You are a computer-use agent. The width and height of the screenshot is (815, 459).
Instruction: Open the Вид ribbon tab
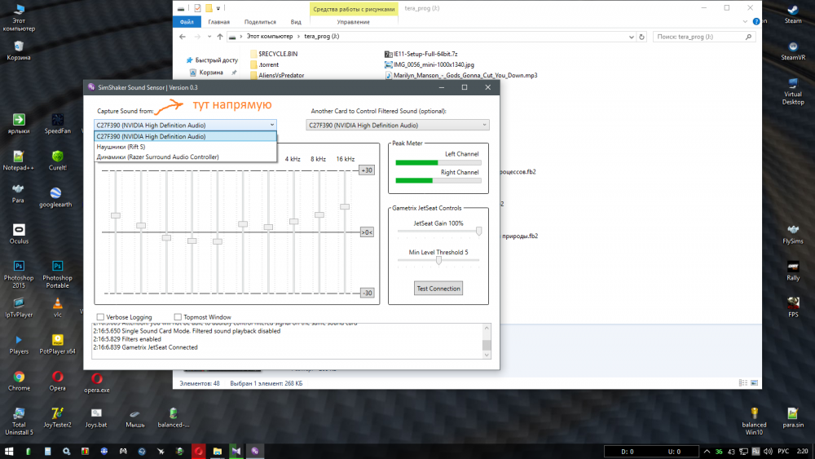296,22
